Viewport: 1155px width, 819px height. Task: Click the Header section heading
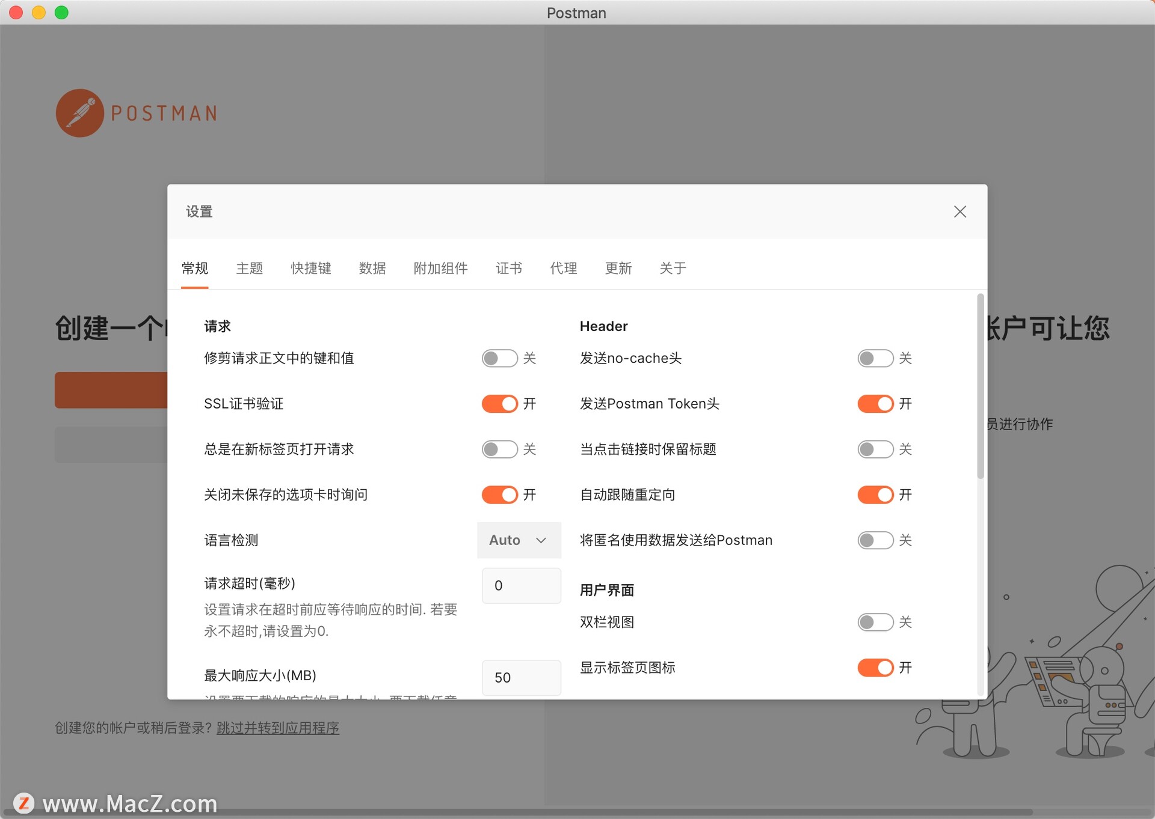(x=603, y=326)
